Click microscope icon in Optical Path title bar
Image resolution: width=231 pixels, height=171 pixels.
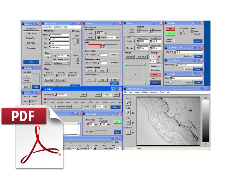point(166,60)
